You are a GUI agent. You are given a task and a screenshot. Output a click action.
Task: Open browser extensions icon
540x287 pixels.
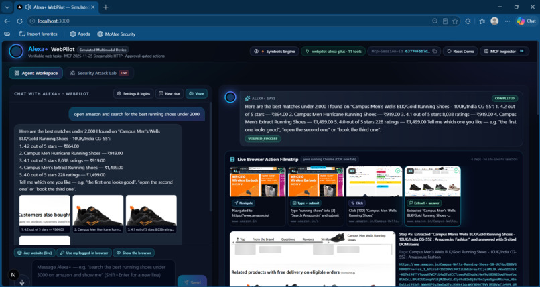(468, 21)
